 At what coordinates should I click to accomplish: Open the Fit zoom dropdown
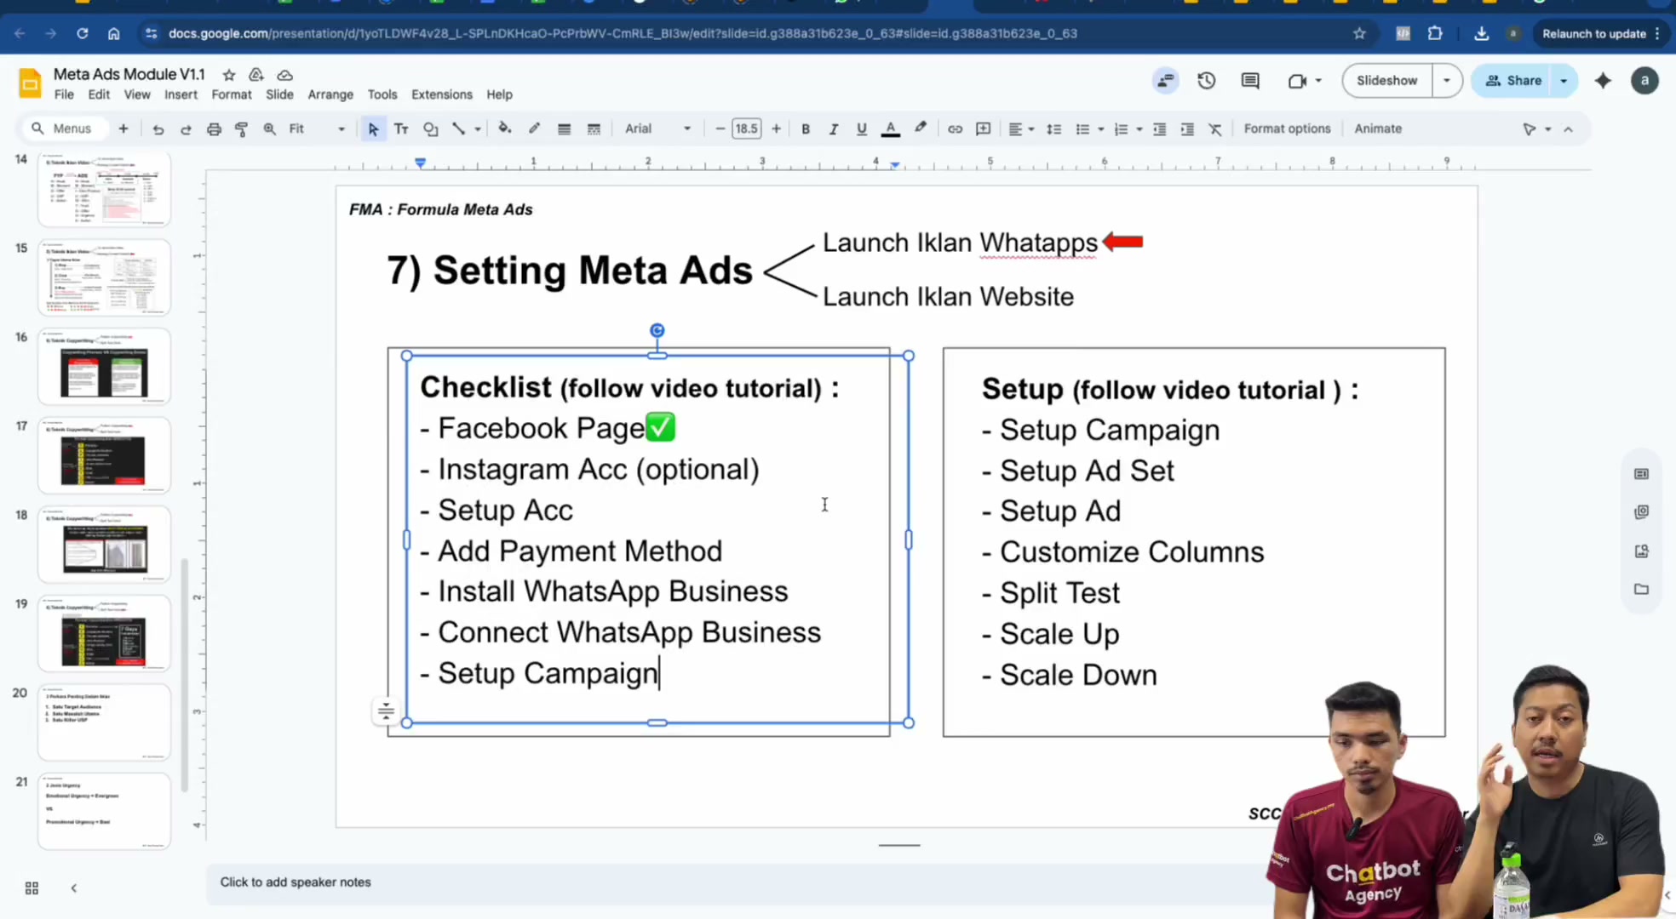(x=317, y=129)
